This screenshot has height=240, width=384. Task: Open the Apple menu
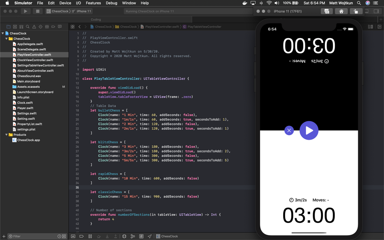[7, 3]
